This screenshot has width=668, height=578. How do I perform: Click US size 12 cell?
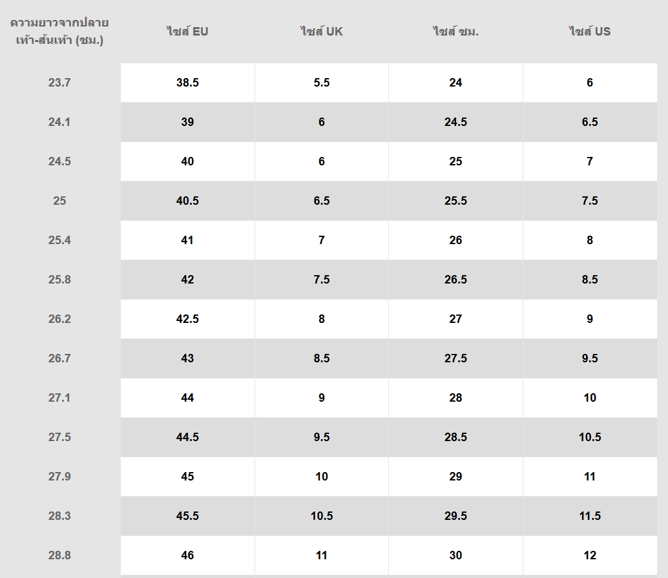590,555
